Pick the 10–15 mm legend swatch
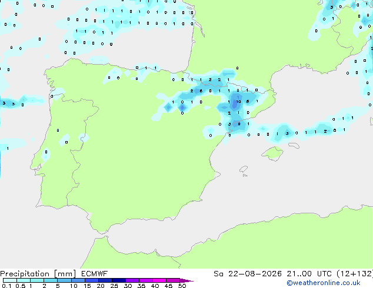 coord(78,280)
